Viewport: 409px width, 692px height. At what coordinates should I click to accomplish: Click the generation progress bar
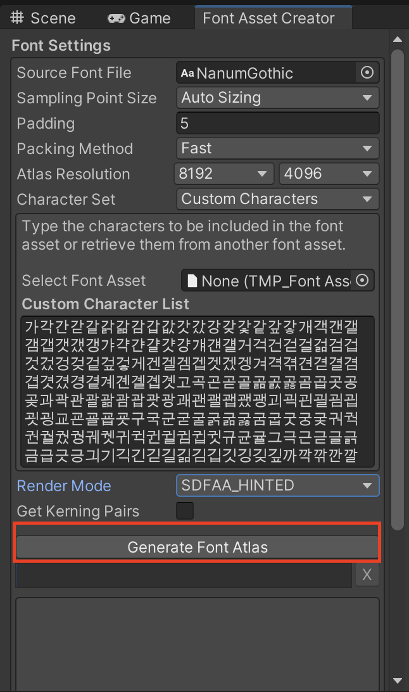pos(184,575)
